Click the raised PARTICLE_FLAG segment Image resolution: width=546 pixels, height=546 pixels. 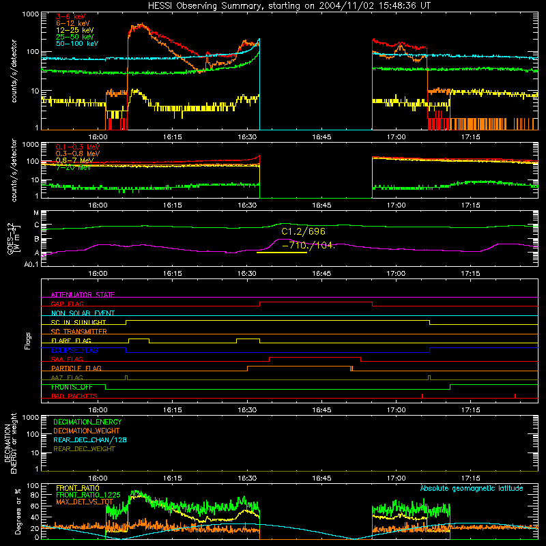(x=299, y=367)
